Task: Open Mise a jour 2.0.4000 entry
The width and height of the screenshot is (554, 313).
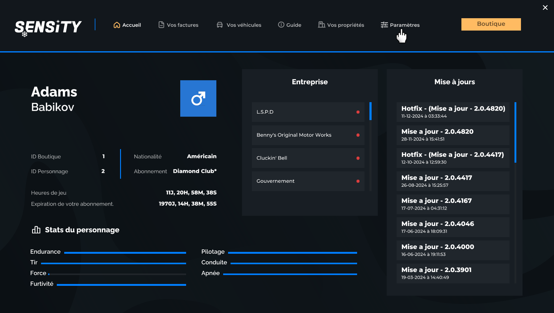Action: click(x=453, y=250)
